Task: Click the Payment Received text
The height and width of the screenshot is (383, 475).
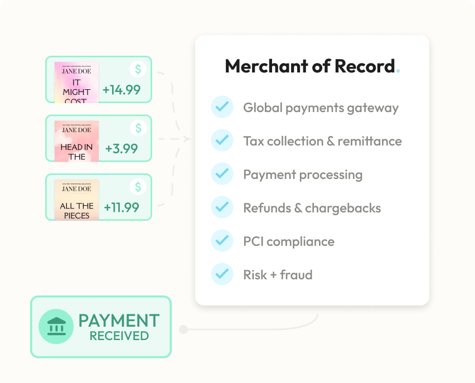Action: tap(119, 327)
